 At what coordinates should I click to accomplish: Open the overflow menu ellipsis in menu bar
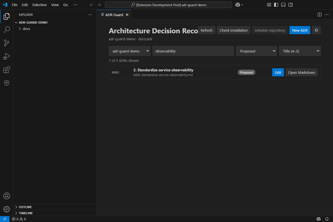(x=75, y=5)
